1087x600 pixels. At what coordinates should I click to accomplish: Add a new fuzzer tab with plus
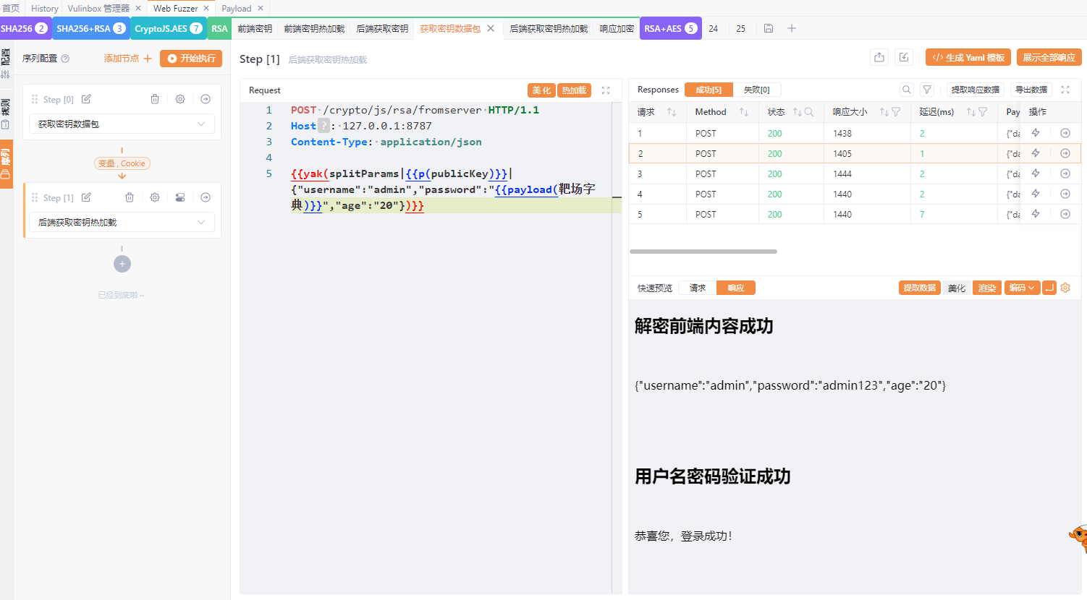792,28
